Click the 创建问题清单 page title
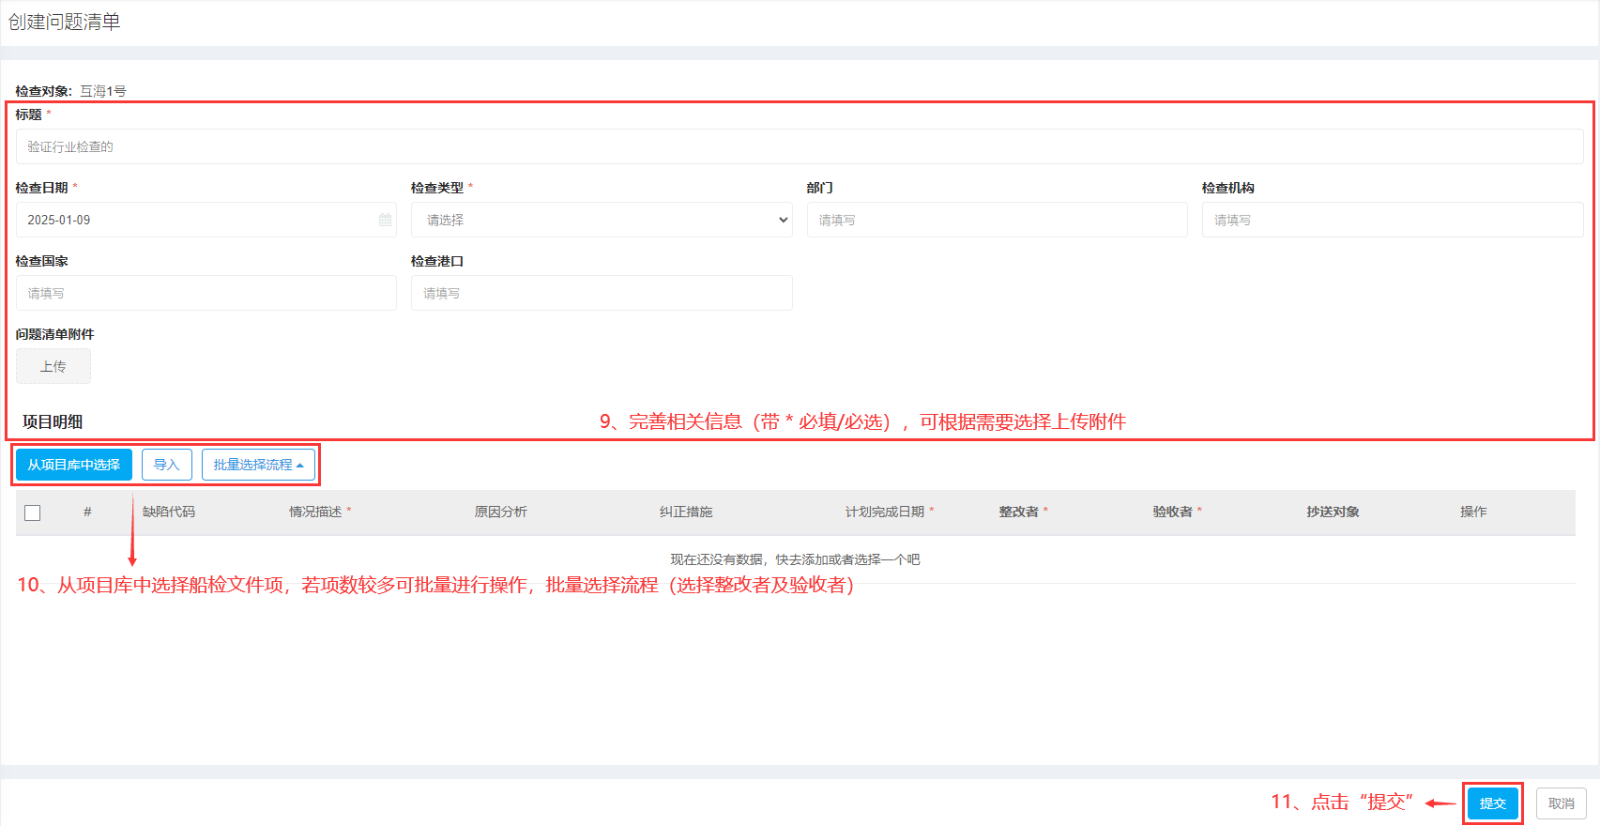Image resolution: width=1600 pixels, height=826 pixels. (65, 22)
